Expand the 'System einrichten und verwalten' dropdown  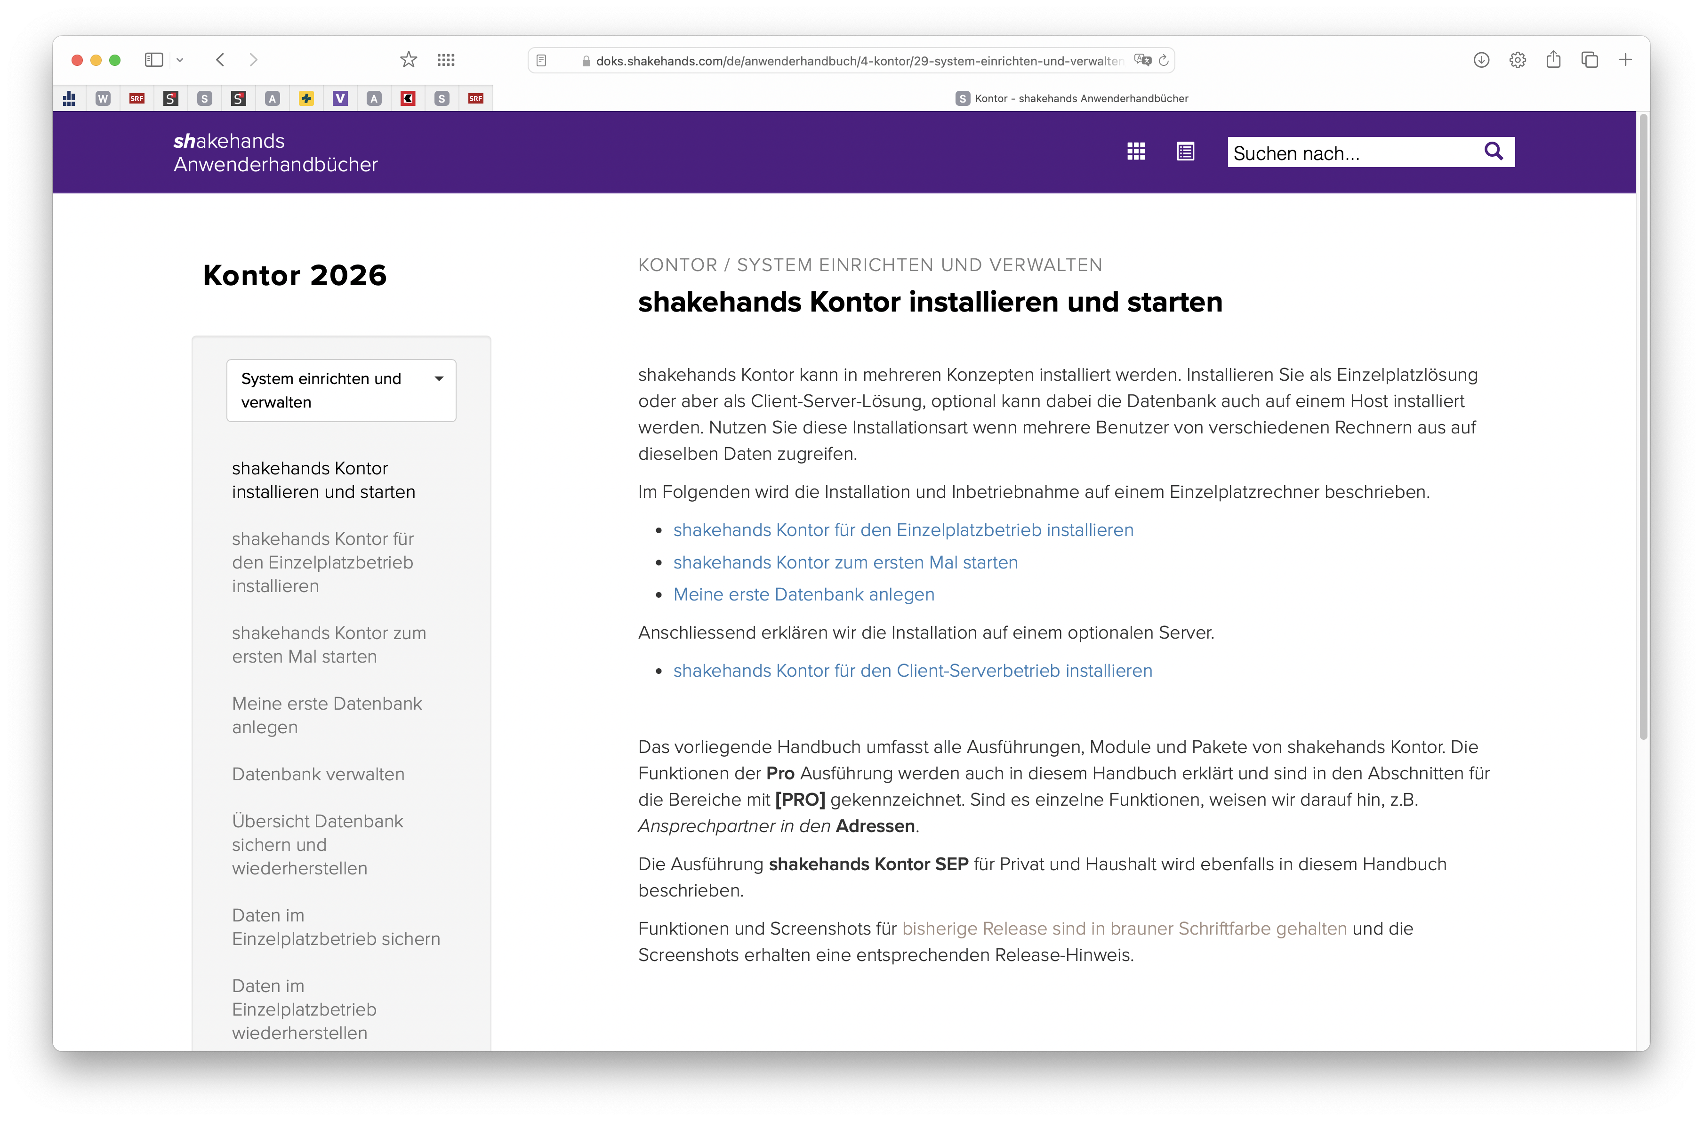(341, 390)
